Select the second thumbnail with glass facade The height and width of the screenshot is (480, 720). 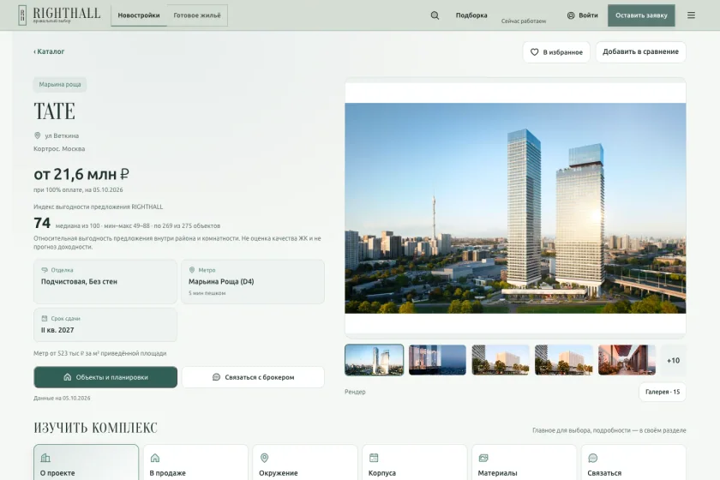[437, 360]
